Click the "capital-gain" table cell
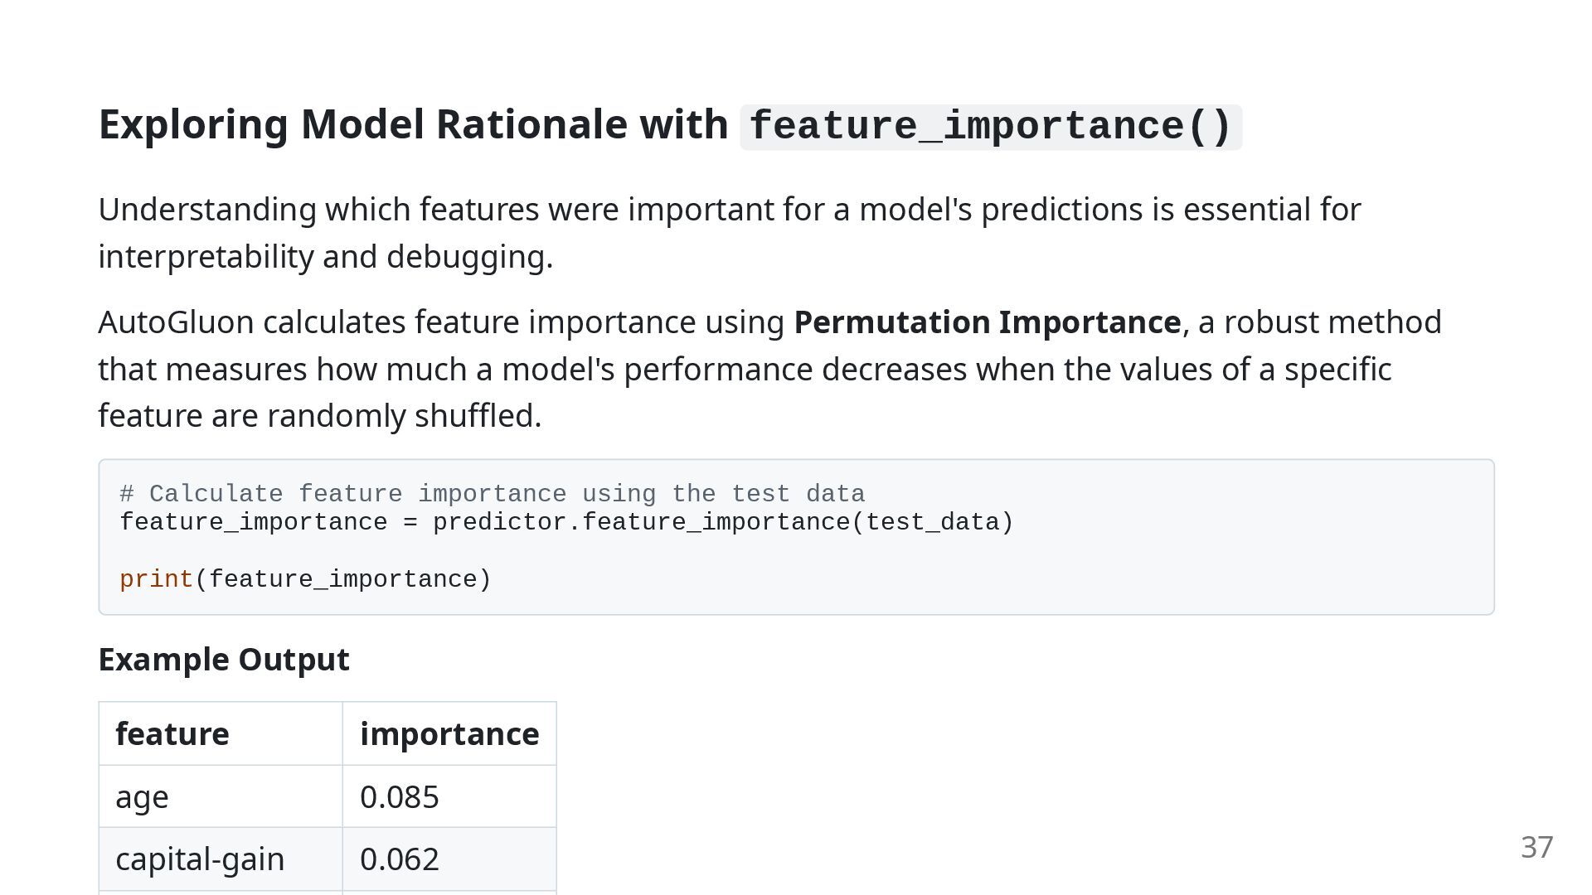This screenshot has height=895, width=1592. click(x=221, y=859)
